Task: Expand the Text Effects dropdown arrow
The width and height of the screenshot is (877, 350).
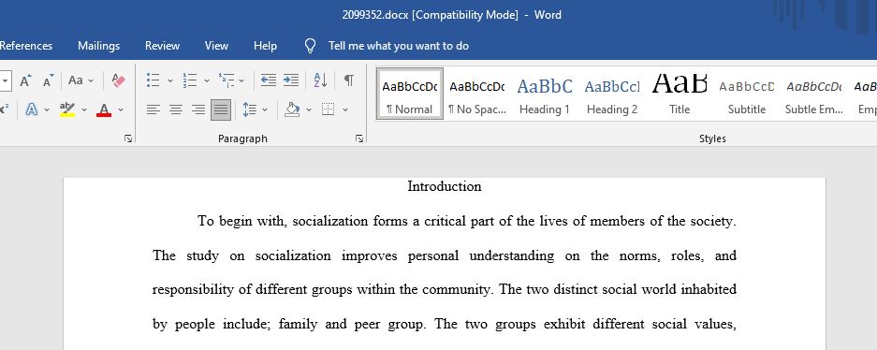Action: pos(47,109)
